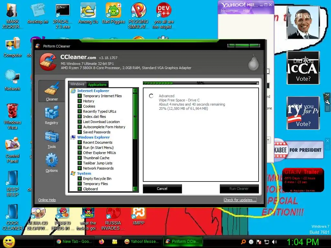Screen dimensions: 331x248
Task: Select Computer desktop icon
Action: pos(13,47)
